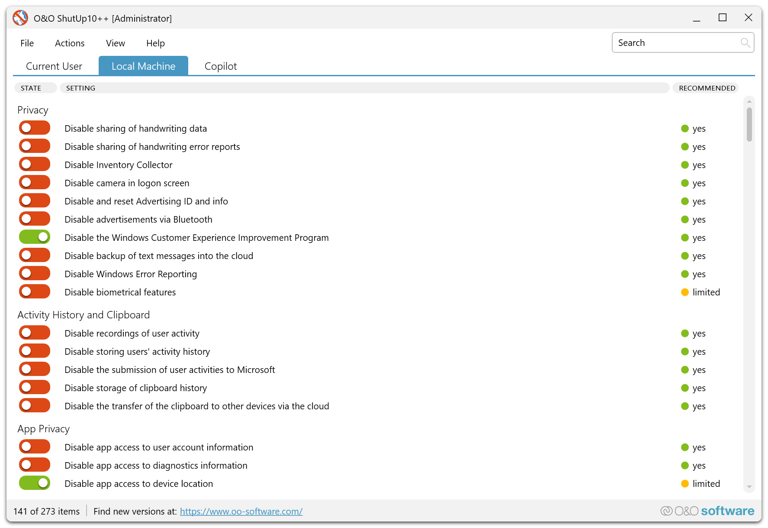Viewport: 768px width, 528px height.
Task: Click yellow limited dot for device location
Action: pos(685,484)
